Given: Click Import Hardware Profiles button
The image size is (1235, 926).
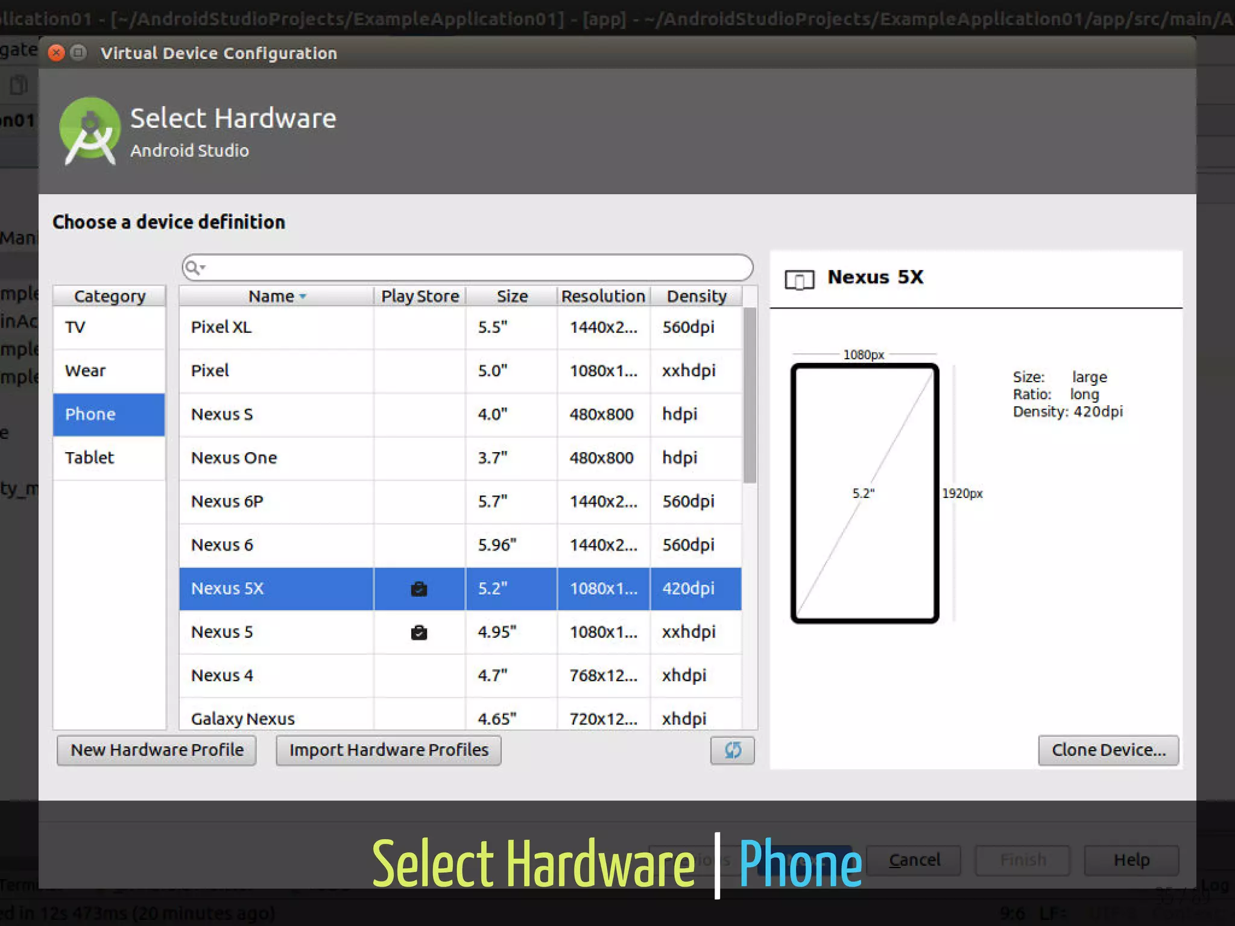Looking at the screenshot, I should point(389,750).
